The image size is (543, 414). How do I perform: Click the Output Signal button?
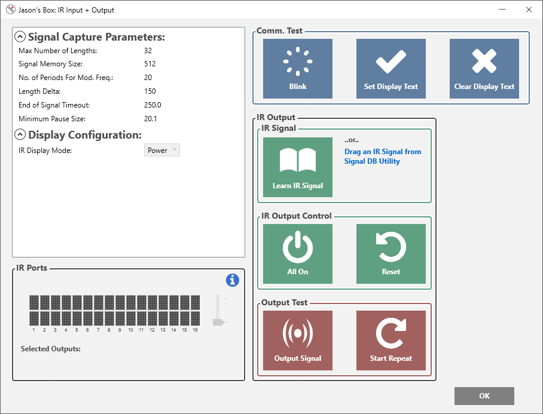[297, 341]
